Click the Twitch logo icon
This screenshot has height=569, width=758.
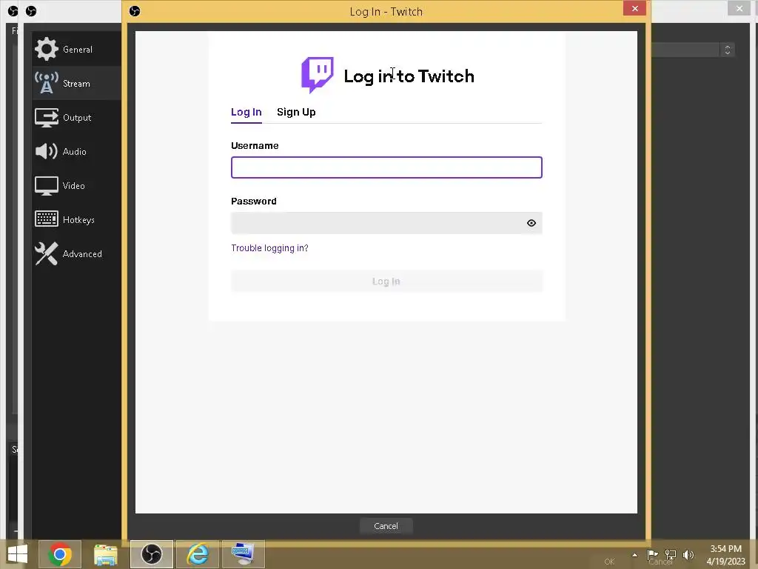coord(317,75)
